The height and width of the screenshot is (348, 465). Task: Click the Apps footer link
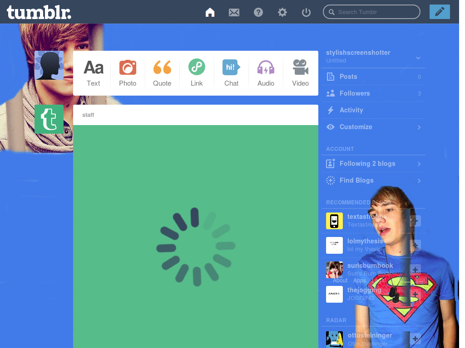360,280
